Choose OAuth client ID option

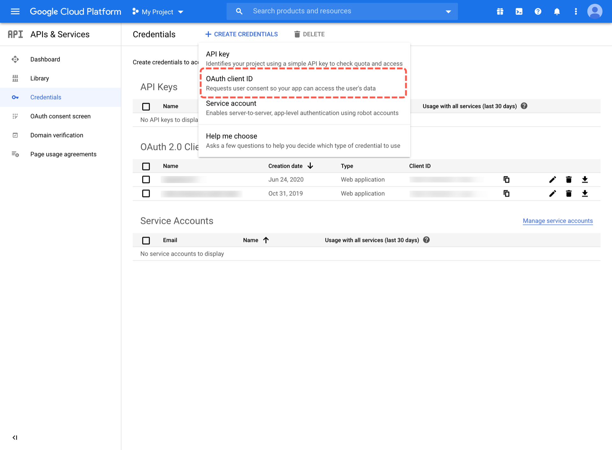pos(304,83)
